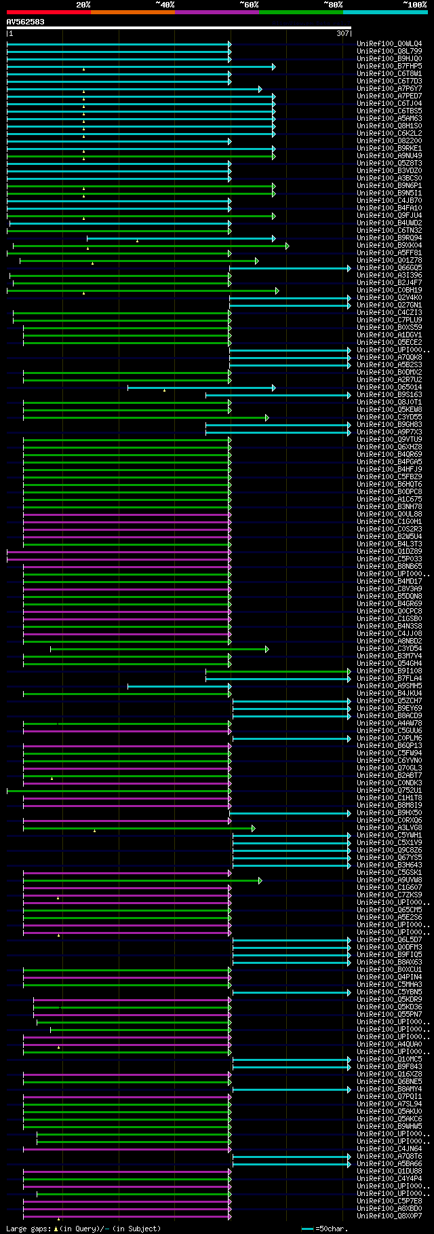Open the UniRef100_A9P7X3 record
434x1234 pixels.
point(389,432)
